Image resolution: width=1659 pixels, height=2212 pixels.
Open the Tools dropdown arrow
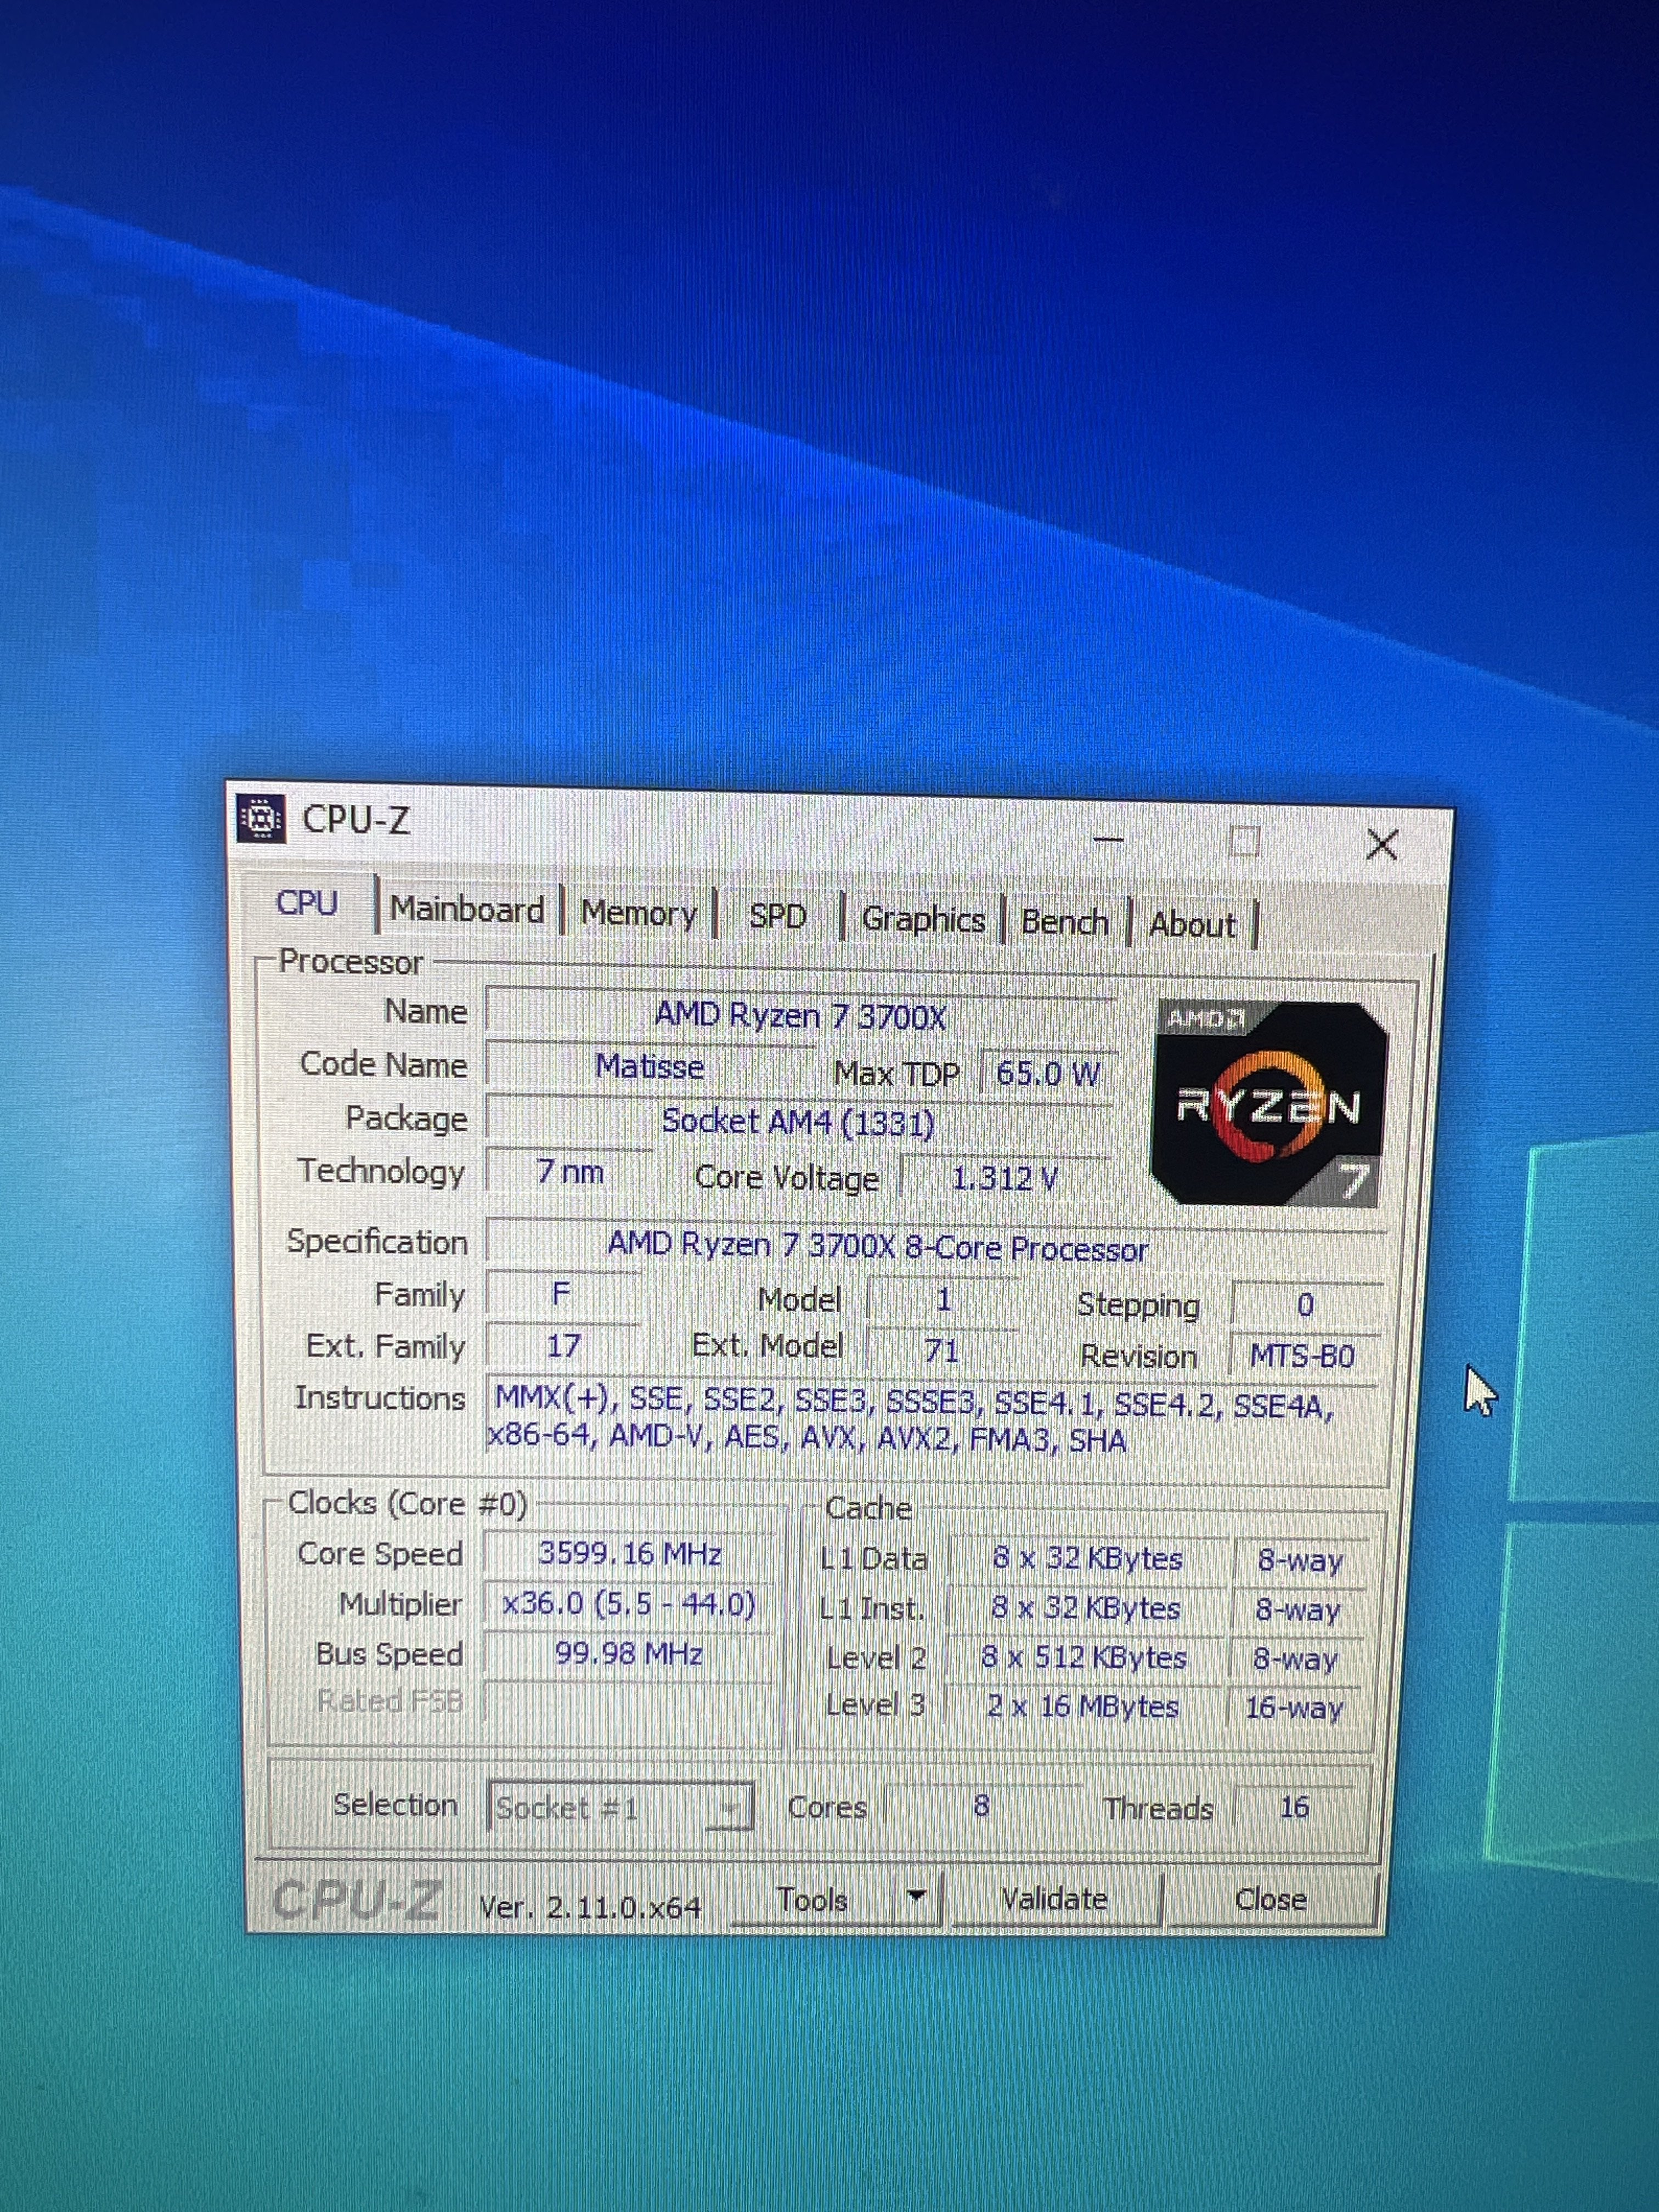coord(915,1897)
